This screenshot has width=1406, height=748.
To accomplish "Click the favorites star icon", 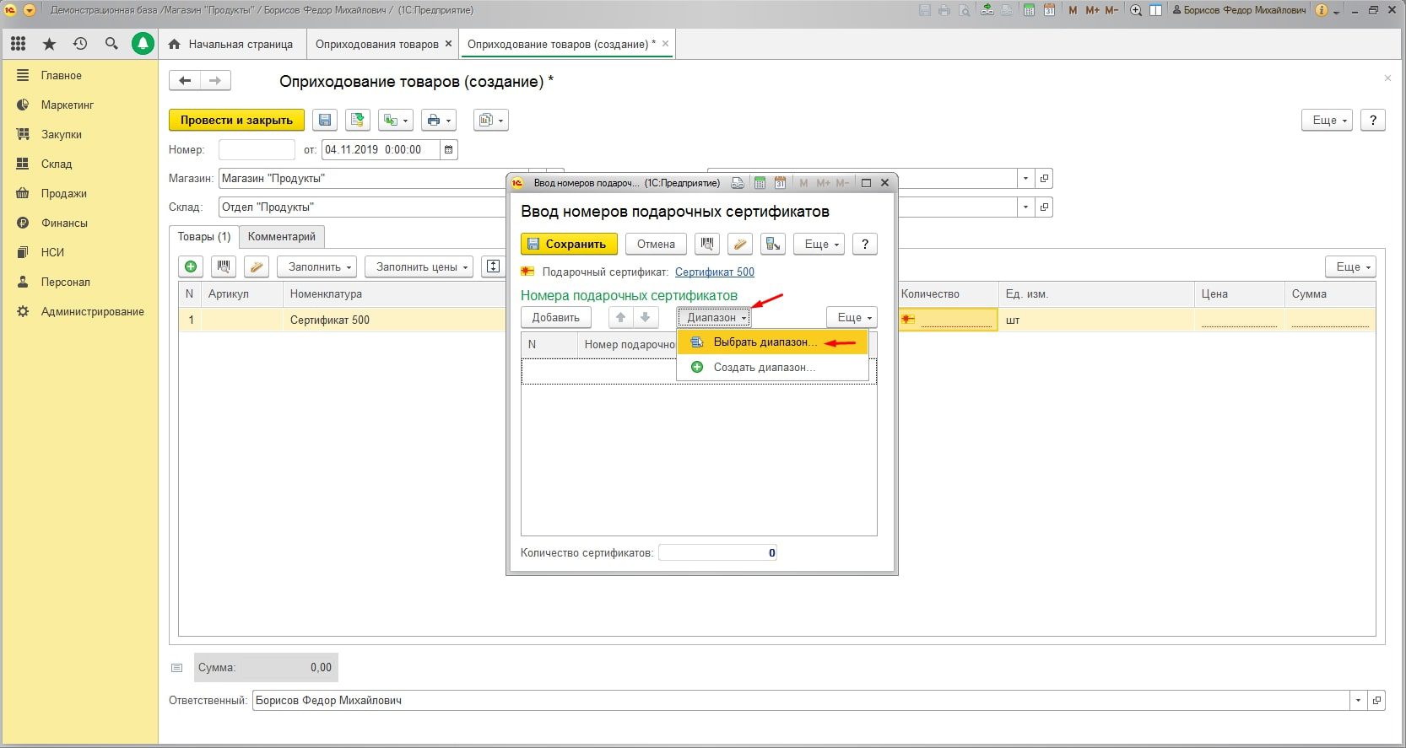I will (x=49, y=44).
